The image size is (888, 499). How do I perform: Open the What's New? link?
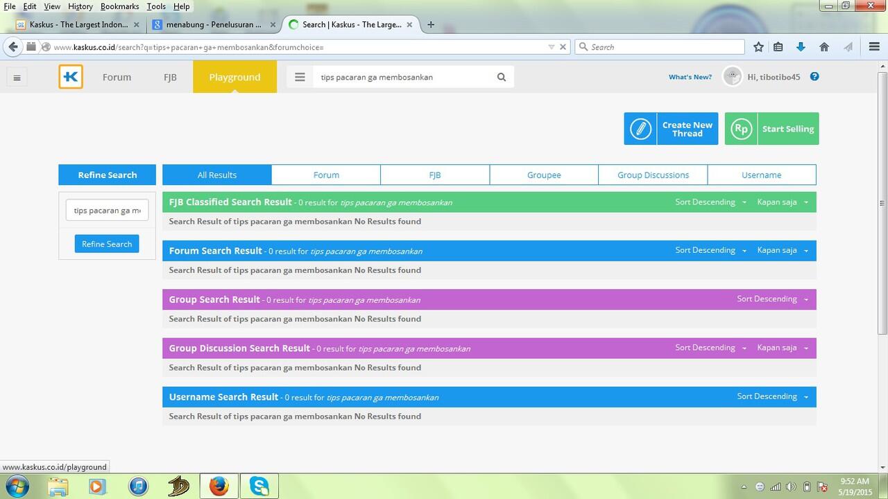click(690, 77)
